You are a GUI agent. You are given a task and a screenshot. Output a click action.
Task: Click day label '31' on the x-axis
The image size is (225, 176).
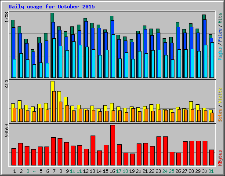[211, 171]
